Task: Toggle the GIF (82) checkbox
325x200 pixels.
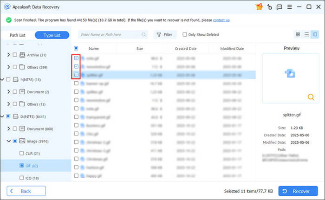Action: tap(21, 165)
